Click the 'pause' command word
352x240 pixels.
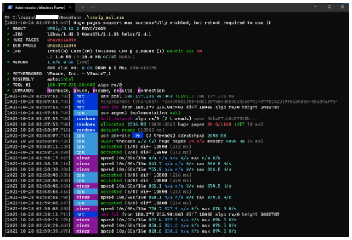tap(80, 91)
